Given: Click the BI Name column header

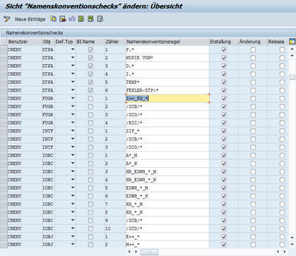Looking at the screenshot, I should click(x=90, y=42).
